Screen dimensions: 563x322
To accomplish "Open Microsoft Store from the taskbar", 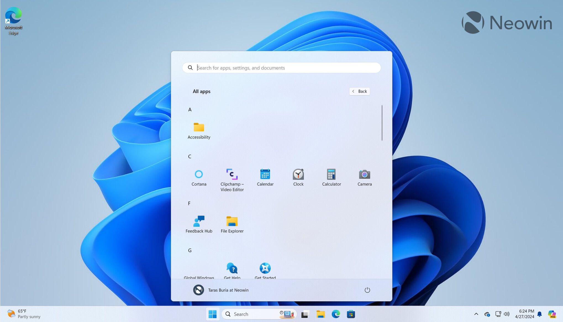I will tap(351, 314).
